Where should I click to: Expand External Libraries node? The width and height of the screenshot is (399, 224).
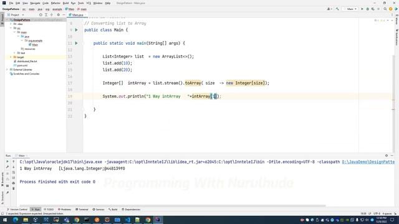click(7, 70)
